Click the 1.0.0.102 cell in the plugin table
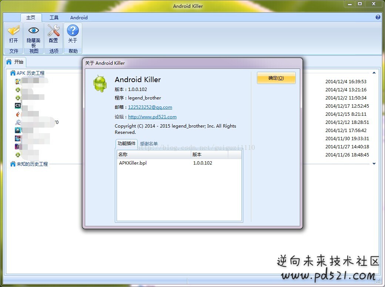This screenshot has height=287, width=385. coord(202,163)
